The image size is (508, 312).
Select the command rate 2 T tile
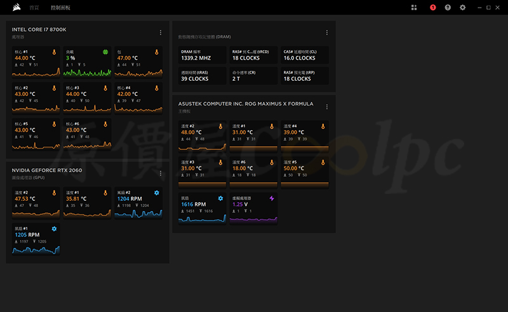point(253,76)
